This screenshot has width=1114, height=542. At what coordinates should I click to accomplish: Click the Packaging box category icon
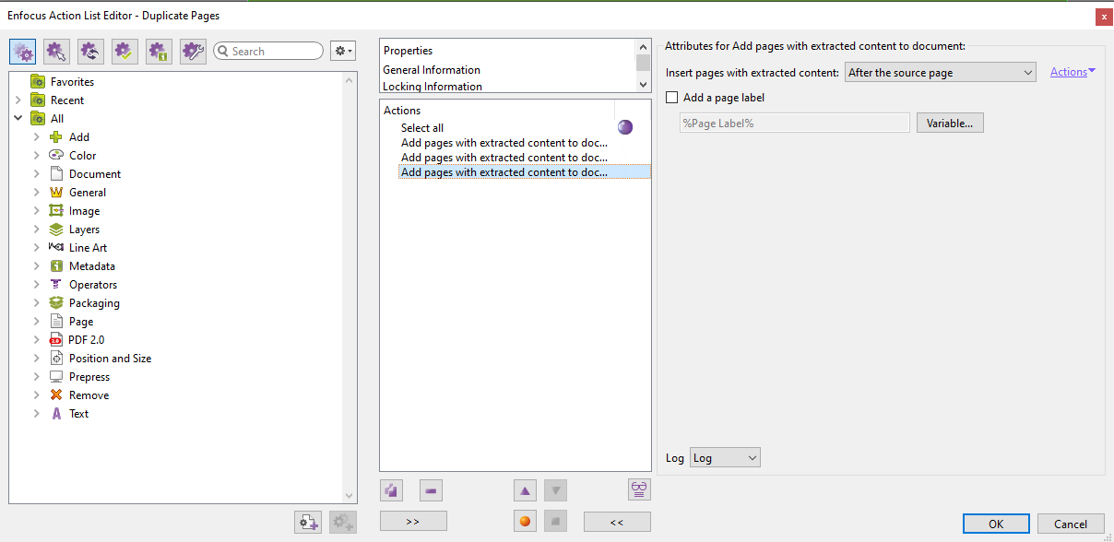point(56,302)
